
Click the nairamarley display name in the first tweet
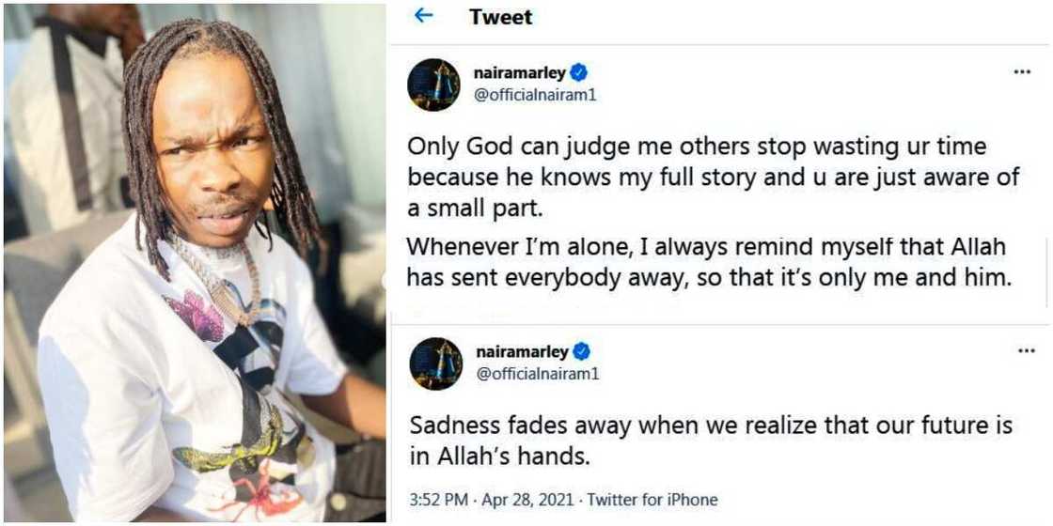[x=520, y=72]
